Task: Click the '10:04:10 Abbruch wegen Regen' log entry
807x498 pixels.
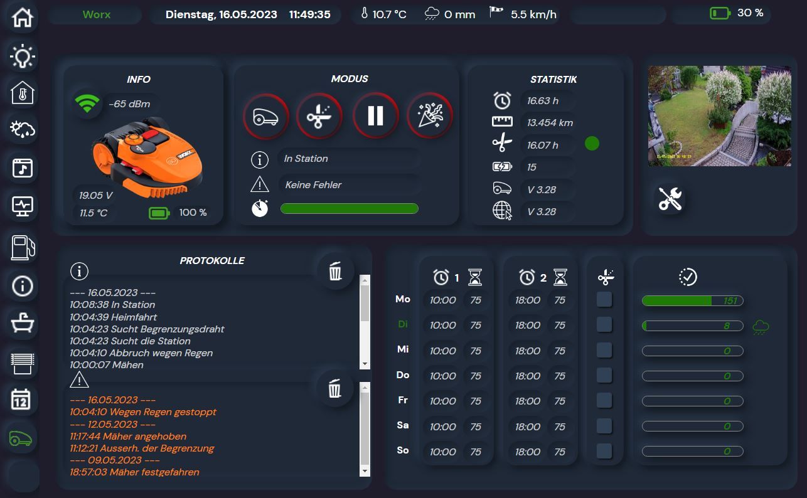Action: point(141,353)
